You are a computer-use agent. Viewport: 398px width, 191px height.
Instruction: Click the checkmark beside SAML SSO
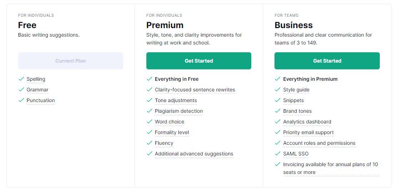pos(277,154)
